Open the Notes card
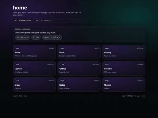This screenshot has width=158, height=118. [x=79, y=84]
